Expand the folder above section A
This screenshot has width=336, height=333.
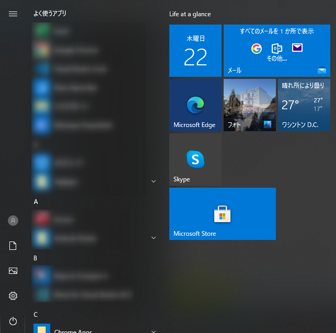[154, 181]
